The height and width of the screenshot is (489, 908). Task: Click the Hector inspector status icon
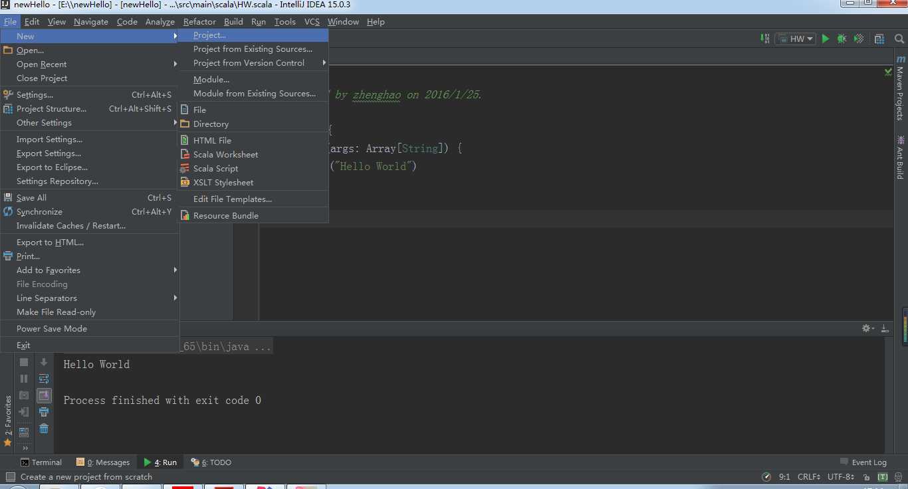point(899,477)
